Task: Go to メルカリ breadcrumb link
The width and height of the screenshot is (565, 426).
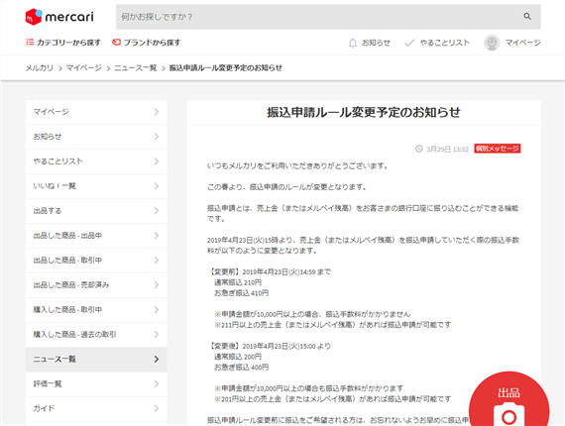Action: 39,68
